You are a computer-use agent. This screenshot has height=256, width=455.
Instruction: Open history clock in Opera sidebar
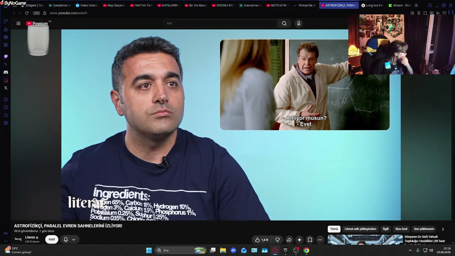pyautogui.click(x=6, y=107)
